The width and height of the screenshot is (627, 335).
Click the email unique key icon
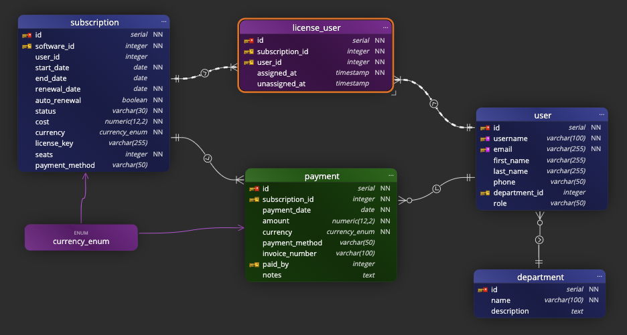(x=485, y=150)
